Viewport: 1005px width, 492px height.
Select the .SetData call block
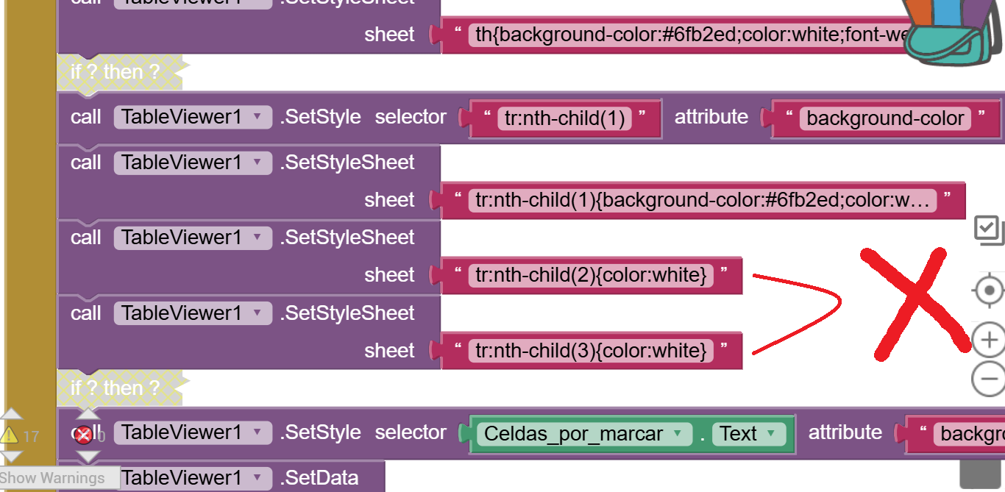(x=319, y=478)
